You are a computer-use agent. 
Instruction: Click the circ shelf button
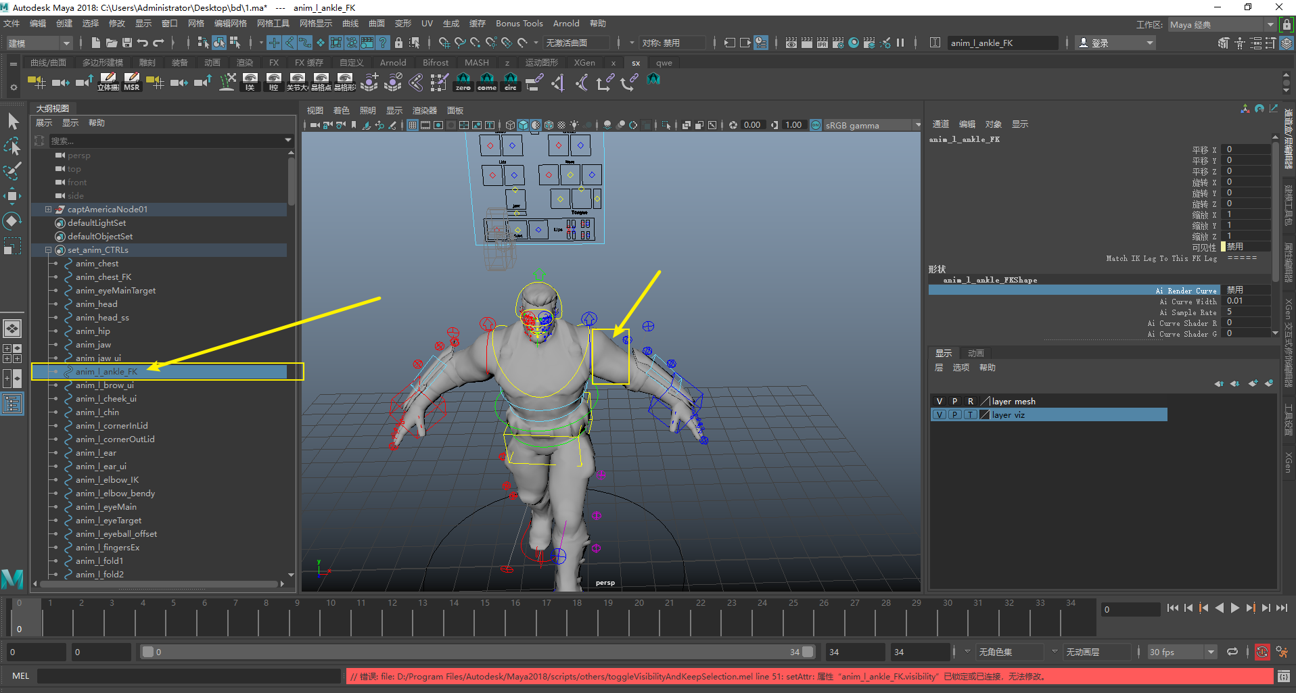(511, 82)
